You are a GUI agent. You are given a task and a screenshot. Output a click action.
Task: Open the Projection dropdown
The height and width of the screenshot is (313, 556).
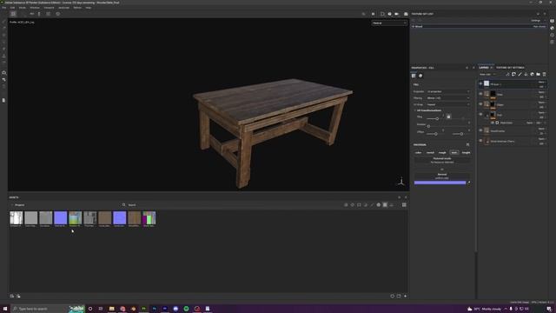pyautogui.click(x=448, y=91)
